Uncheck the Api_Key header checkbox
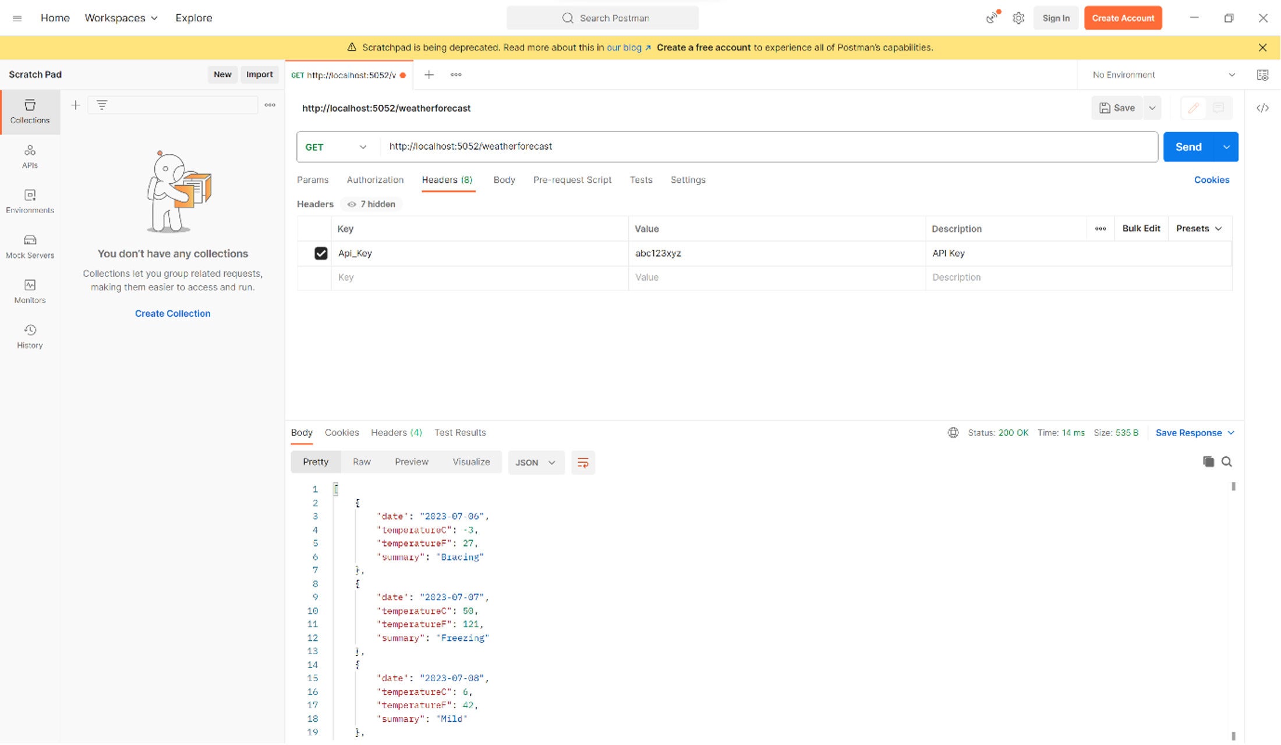1281x745 pixels. [321, 253]
